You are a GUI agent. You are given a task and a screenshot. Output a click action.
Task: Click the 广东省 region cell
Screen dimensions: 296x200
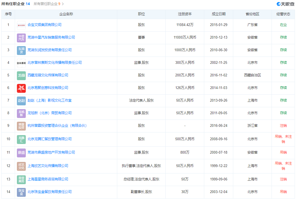tap(253, 25)
